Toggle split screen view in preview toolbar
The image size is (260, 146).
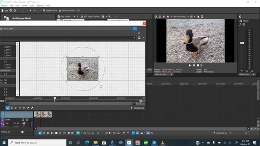168,17
